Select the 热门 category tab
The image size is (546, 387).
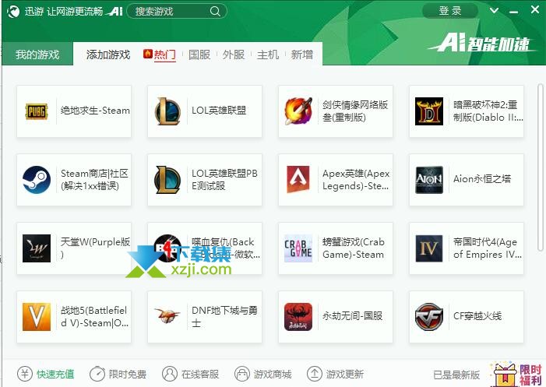[164, 55]
